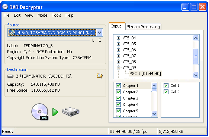This screenshot has height=137, width=209.
Task: Collapse the VTS_09 tree node
Action: 118,68
